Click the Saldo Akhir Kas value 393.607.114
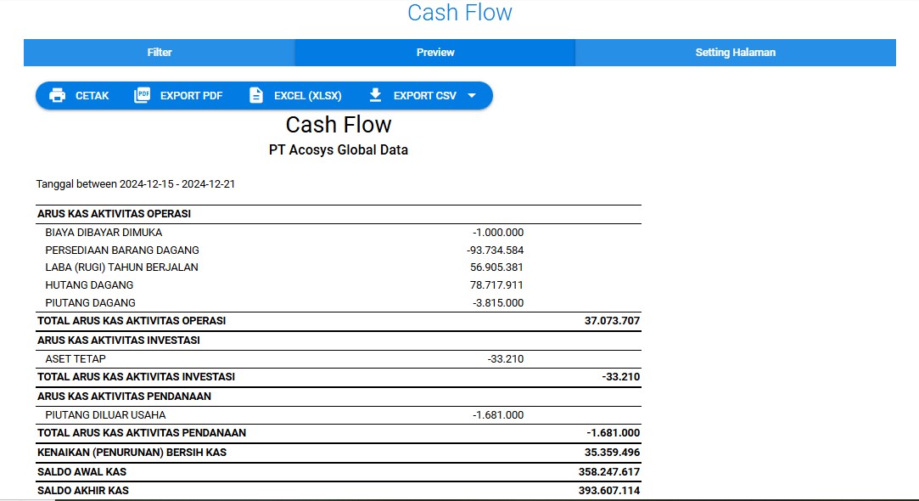This screenshot has height=501, width=919. [608, 491]
